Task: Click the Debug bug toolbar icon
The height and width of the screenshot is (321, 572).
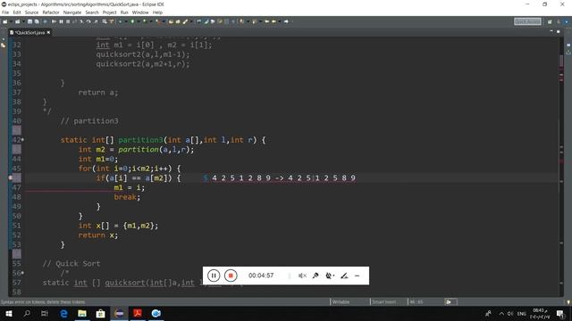Action: tap(121, 21)
